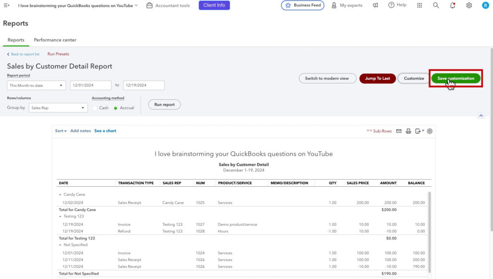Open the export report icon
This screenshot has height=279, width=493.
418,131
